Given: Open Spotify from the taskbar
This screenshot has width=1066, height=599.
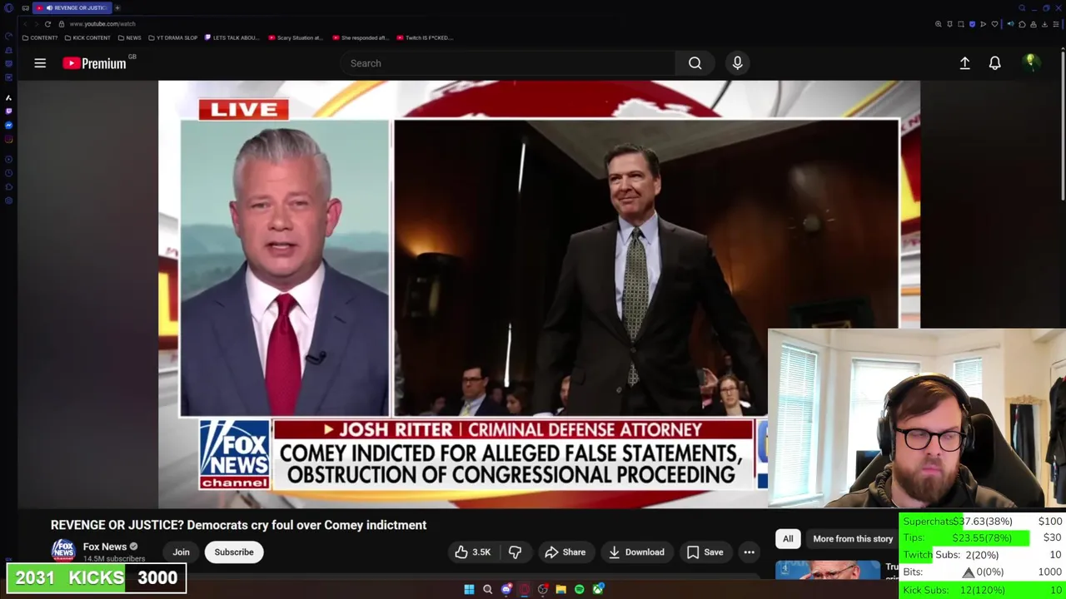Looking at the screenshot, I should pos(580,589).
